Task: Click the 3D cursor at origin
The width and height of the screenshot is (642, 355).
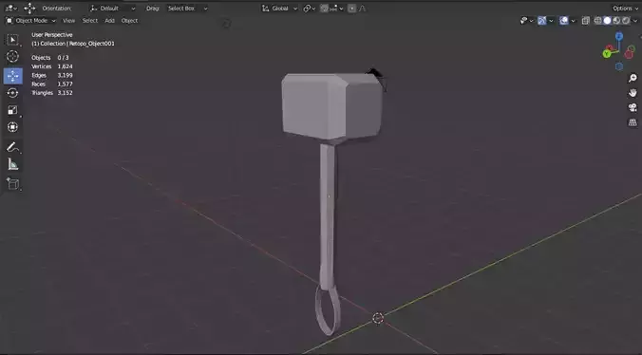Action: click(378, 318)
